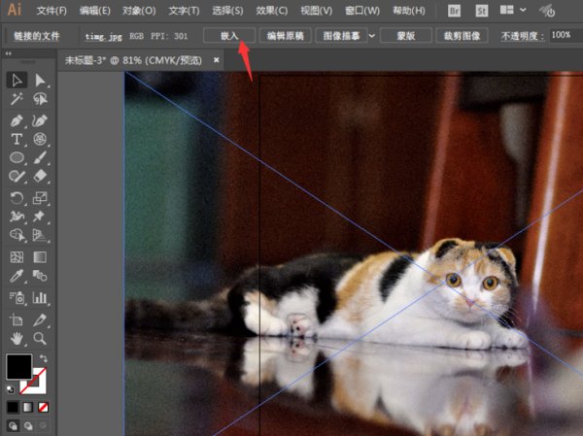Apply None mode button
The image size is (583, 436).
pyautogui.click(x=43, y=408)
